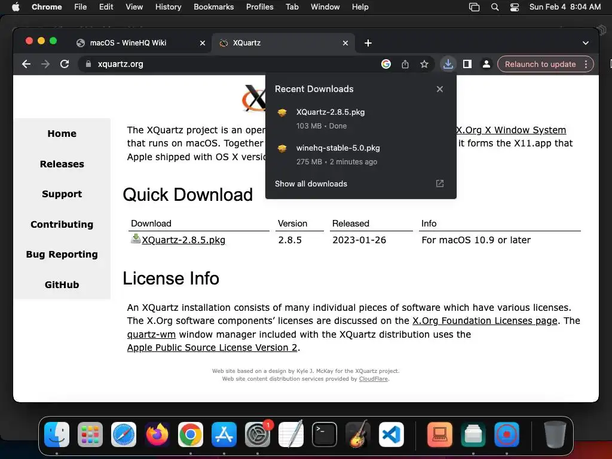Bookmark this page with star icon
Image resolution: width=612 pixels, height=459 pixels.
point(424,64)
